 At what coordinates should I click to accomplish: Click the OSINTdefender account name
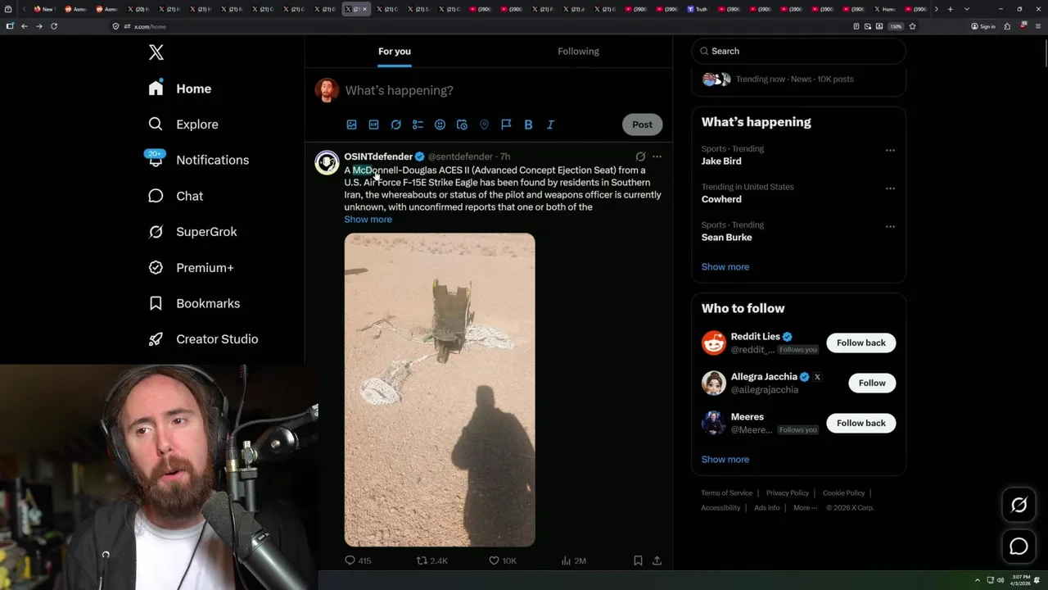378,157
